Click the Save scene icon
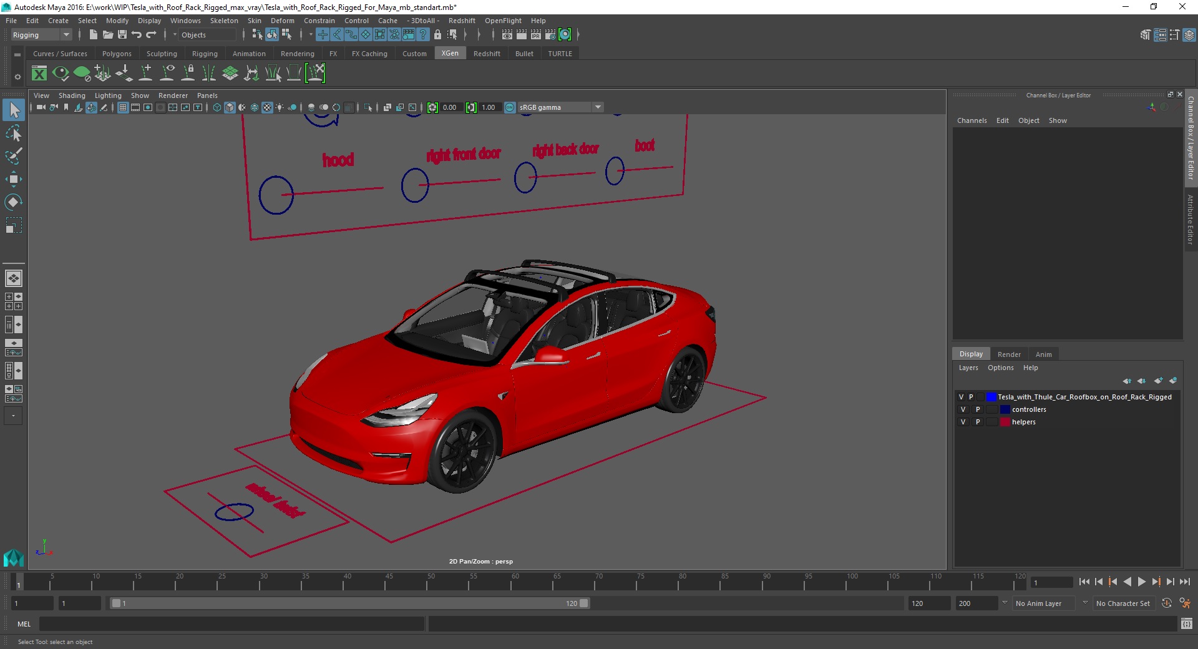This screenshot has width=1198, height=649. tap(122, 35)
